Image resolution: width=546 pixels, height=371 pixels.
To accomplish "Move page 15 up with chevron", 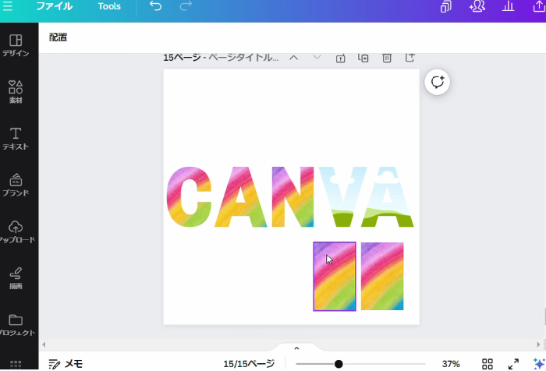I will (x=294, y=58).
